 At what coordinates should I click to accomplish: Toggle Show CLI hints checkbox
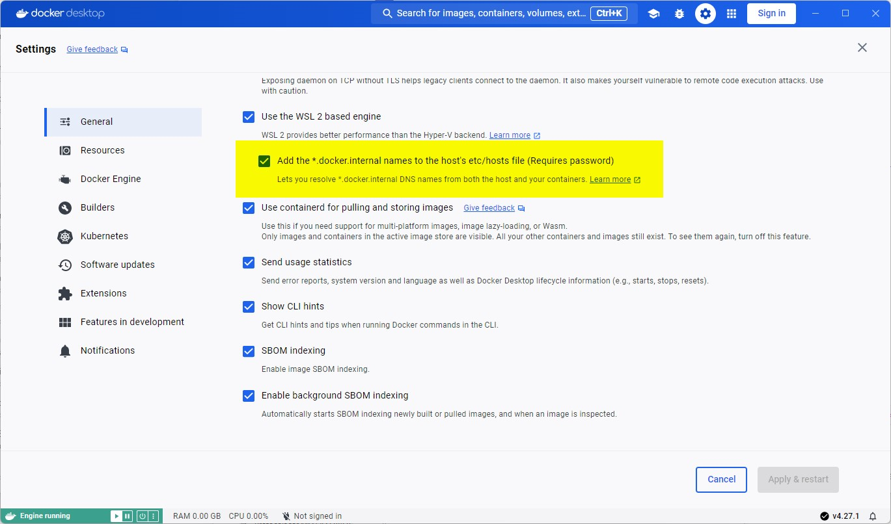pos(249,307)
